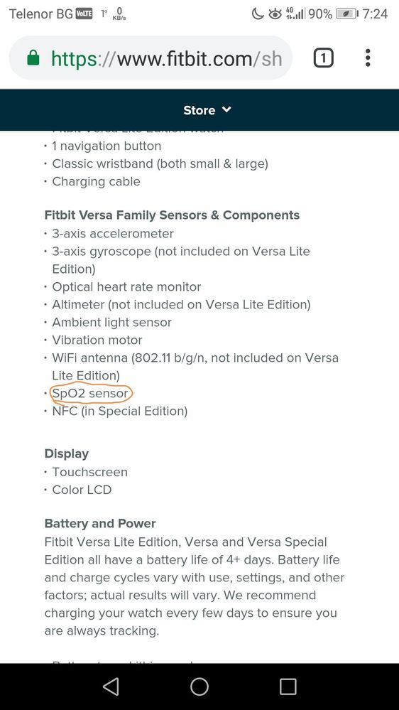Tap the NFC (in Special Edition) entry
Viewport: 399px width, 710px height.
[120, 412]
